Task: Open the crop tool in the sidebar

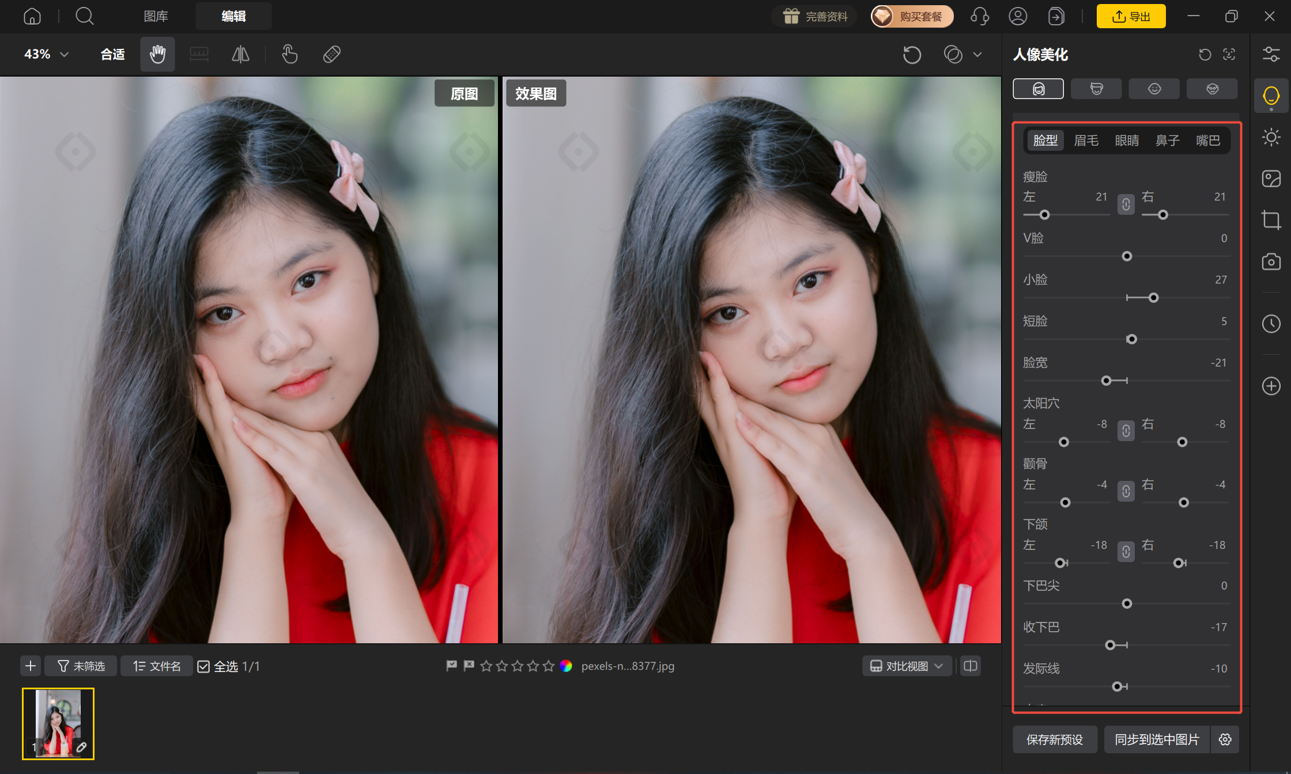Action: [x=1271, y=220]
